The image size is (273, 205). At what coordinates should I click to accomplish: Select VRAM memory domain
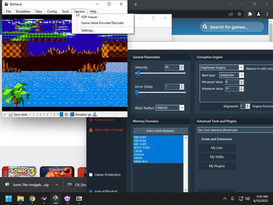pos(158,158)
